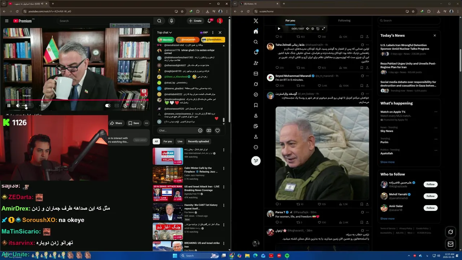
Task: Start YouTube voice search microphone
Action: (171, 21)
